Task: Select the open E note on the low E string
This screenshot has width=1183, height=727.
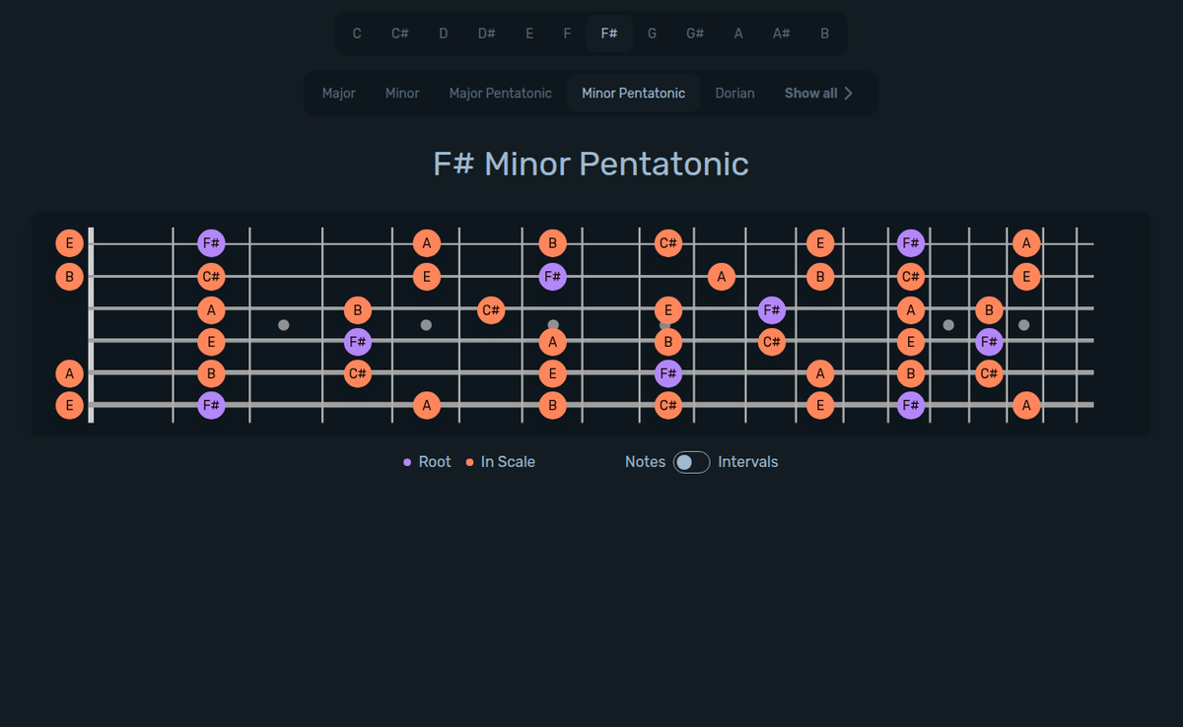Action: pyautogui.click(x=69, y=404)
